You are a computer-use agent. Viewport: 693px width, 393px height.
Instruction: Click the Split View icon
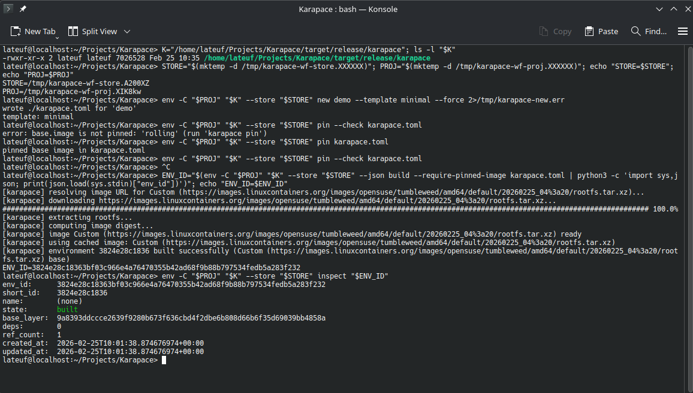(x=74, y=31)
